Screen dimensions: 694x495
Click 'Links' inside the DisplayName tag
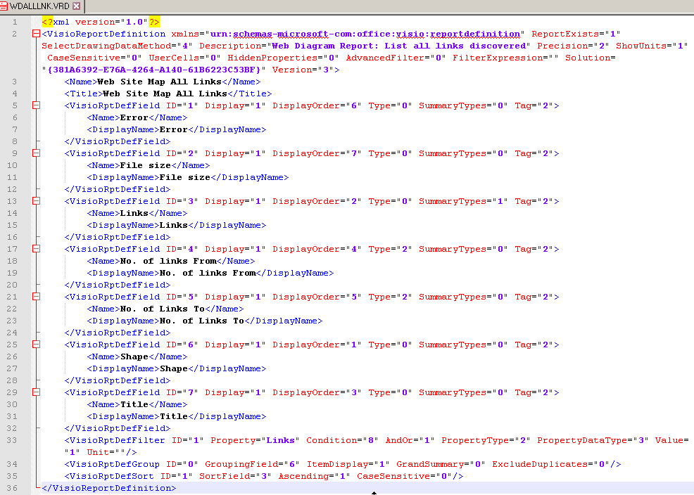point(173,225)
